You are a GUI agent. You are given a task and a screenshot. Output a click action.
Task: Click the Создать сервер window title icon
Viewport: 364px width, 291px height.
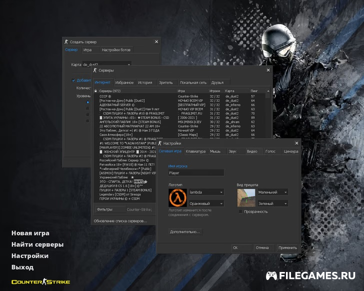(66, 42)
